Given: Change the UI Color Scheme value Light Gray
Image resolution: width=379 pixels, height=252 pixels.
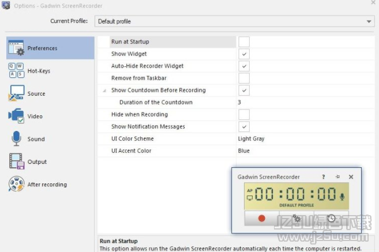Looking at the screenshot, I should [x=251, y=138].
